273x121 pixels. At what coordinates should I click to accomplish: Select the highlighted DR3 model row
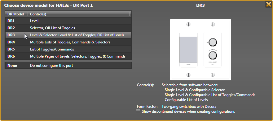[x=68, y=35]
